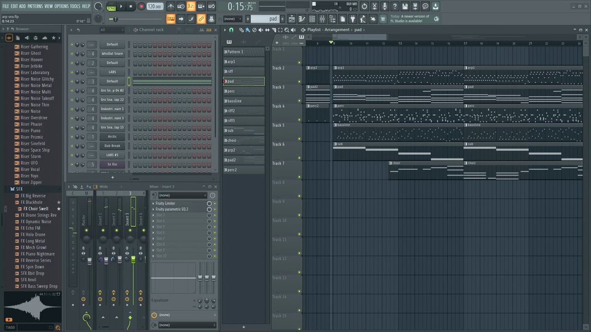Select the playlist Delete tool
591x332 pixels.
click(254, 30)
